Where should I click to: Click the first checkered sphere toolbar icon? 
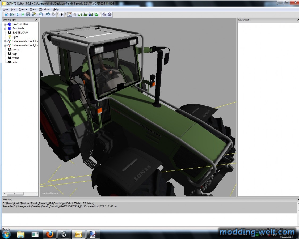(104, 15)
